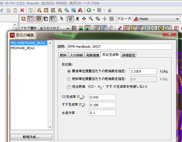Open the フロア選択 floor dropdown

point(54,28)
